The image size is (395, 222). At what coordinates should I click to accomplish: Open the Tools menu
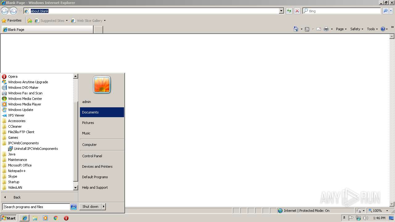coord(372,29)
